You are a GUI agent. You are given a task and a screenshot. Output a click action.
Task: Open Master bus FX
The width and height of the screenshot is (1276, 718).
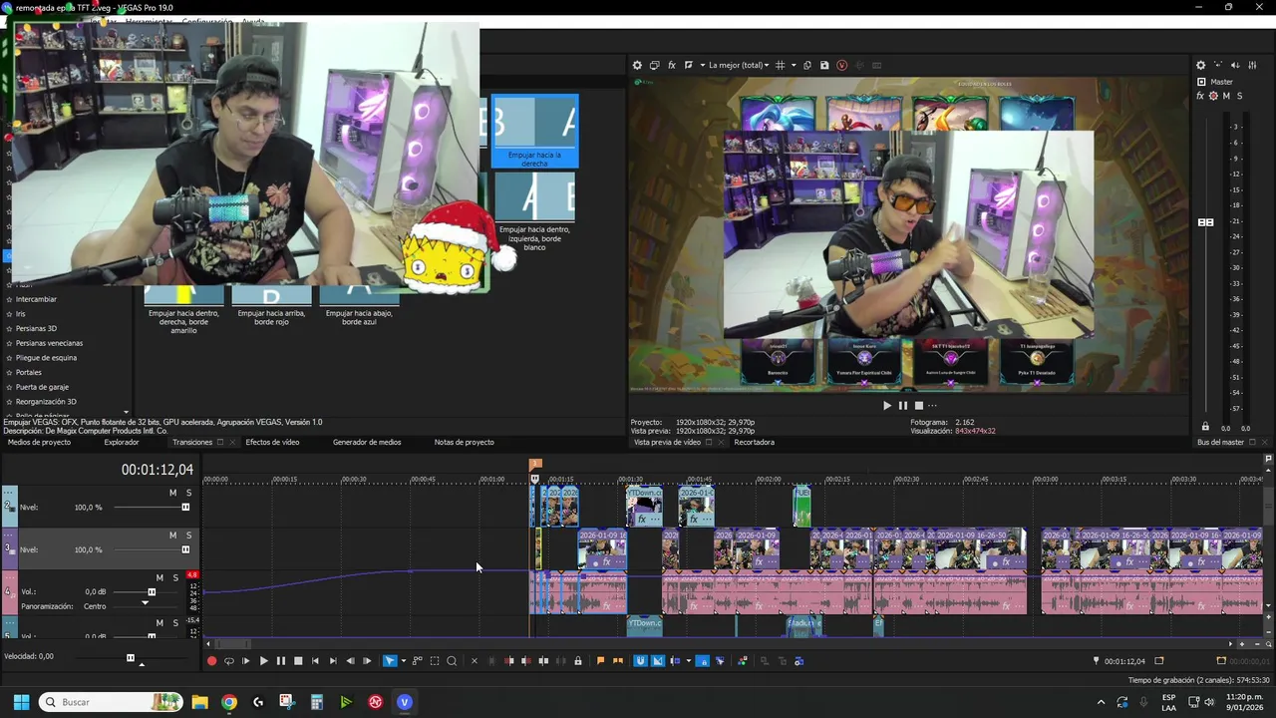click(x=1200, y=96)
